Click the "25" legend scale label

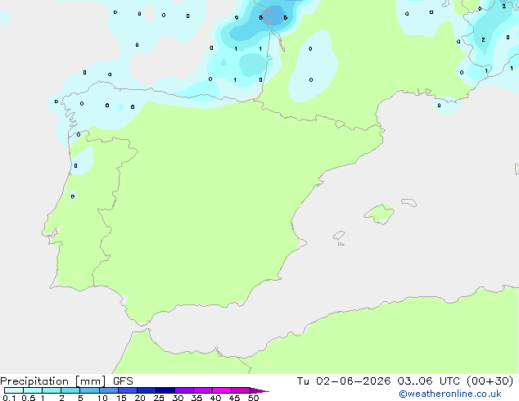tap(159, 398)
